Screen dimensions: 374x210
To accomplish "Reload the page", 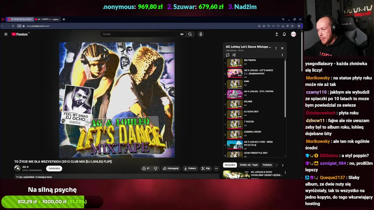I will click(x=13, y=26).
